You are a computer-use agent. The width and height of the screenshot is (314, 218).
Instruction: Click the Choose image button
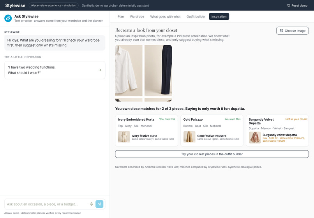coord(292,31)
